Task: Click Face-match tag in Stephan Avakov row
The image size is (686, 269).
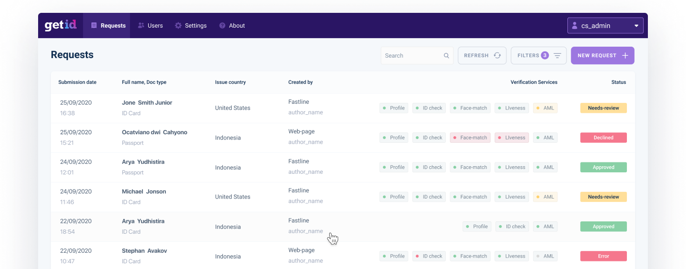Action: tap(470, 256)
